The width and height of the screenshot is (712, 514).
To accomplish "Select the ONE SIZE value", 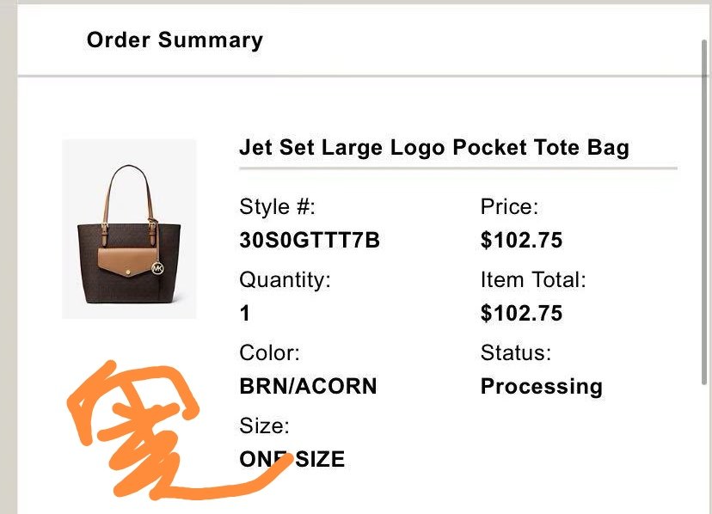I will (x=292, y=459).
